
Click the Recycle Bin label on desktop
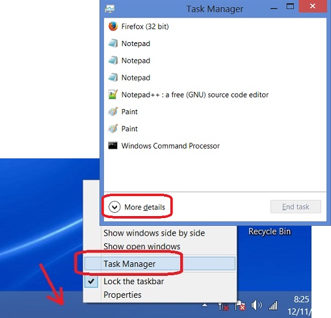tap(269, 232)
